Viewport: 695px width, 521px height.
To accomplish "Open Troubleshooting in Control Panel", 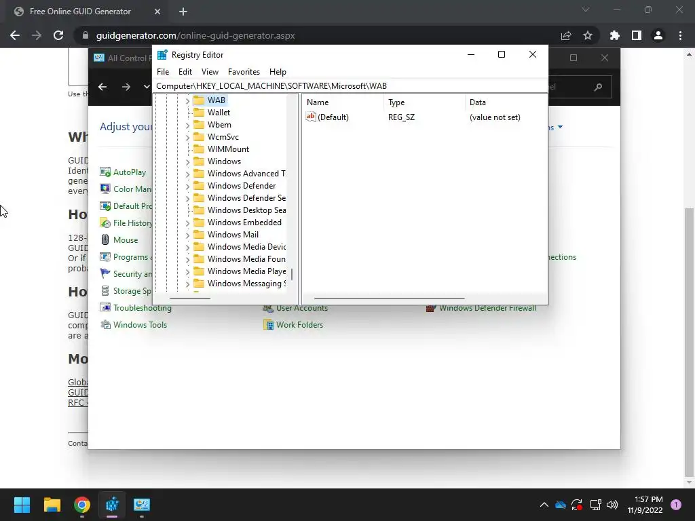I will (143, 308).
